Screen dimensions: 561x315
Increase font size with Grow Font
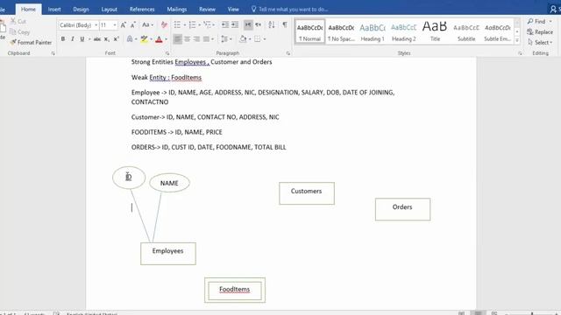coord(123,25)
